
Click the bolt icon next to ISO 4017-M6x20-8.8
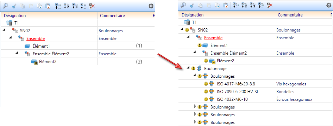[x=211, y=84]
